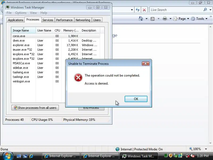Viewport: 213px width, 160px height.
Task: Click the Print icon in IE toolbar
Action: [165, 19]
